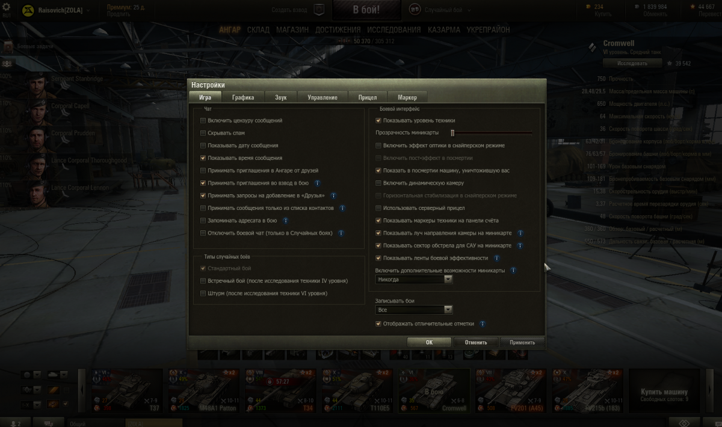Open the Боевые задачи missions icon
This screenshot has height=427, width=722.
[8, 48]
